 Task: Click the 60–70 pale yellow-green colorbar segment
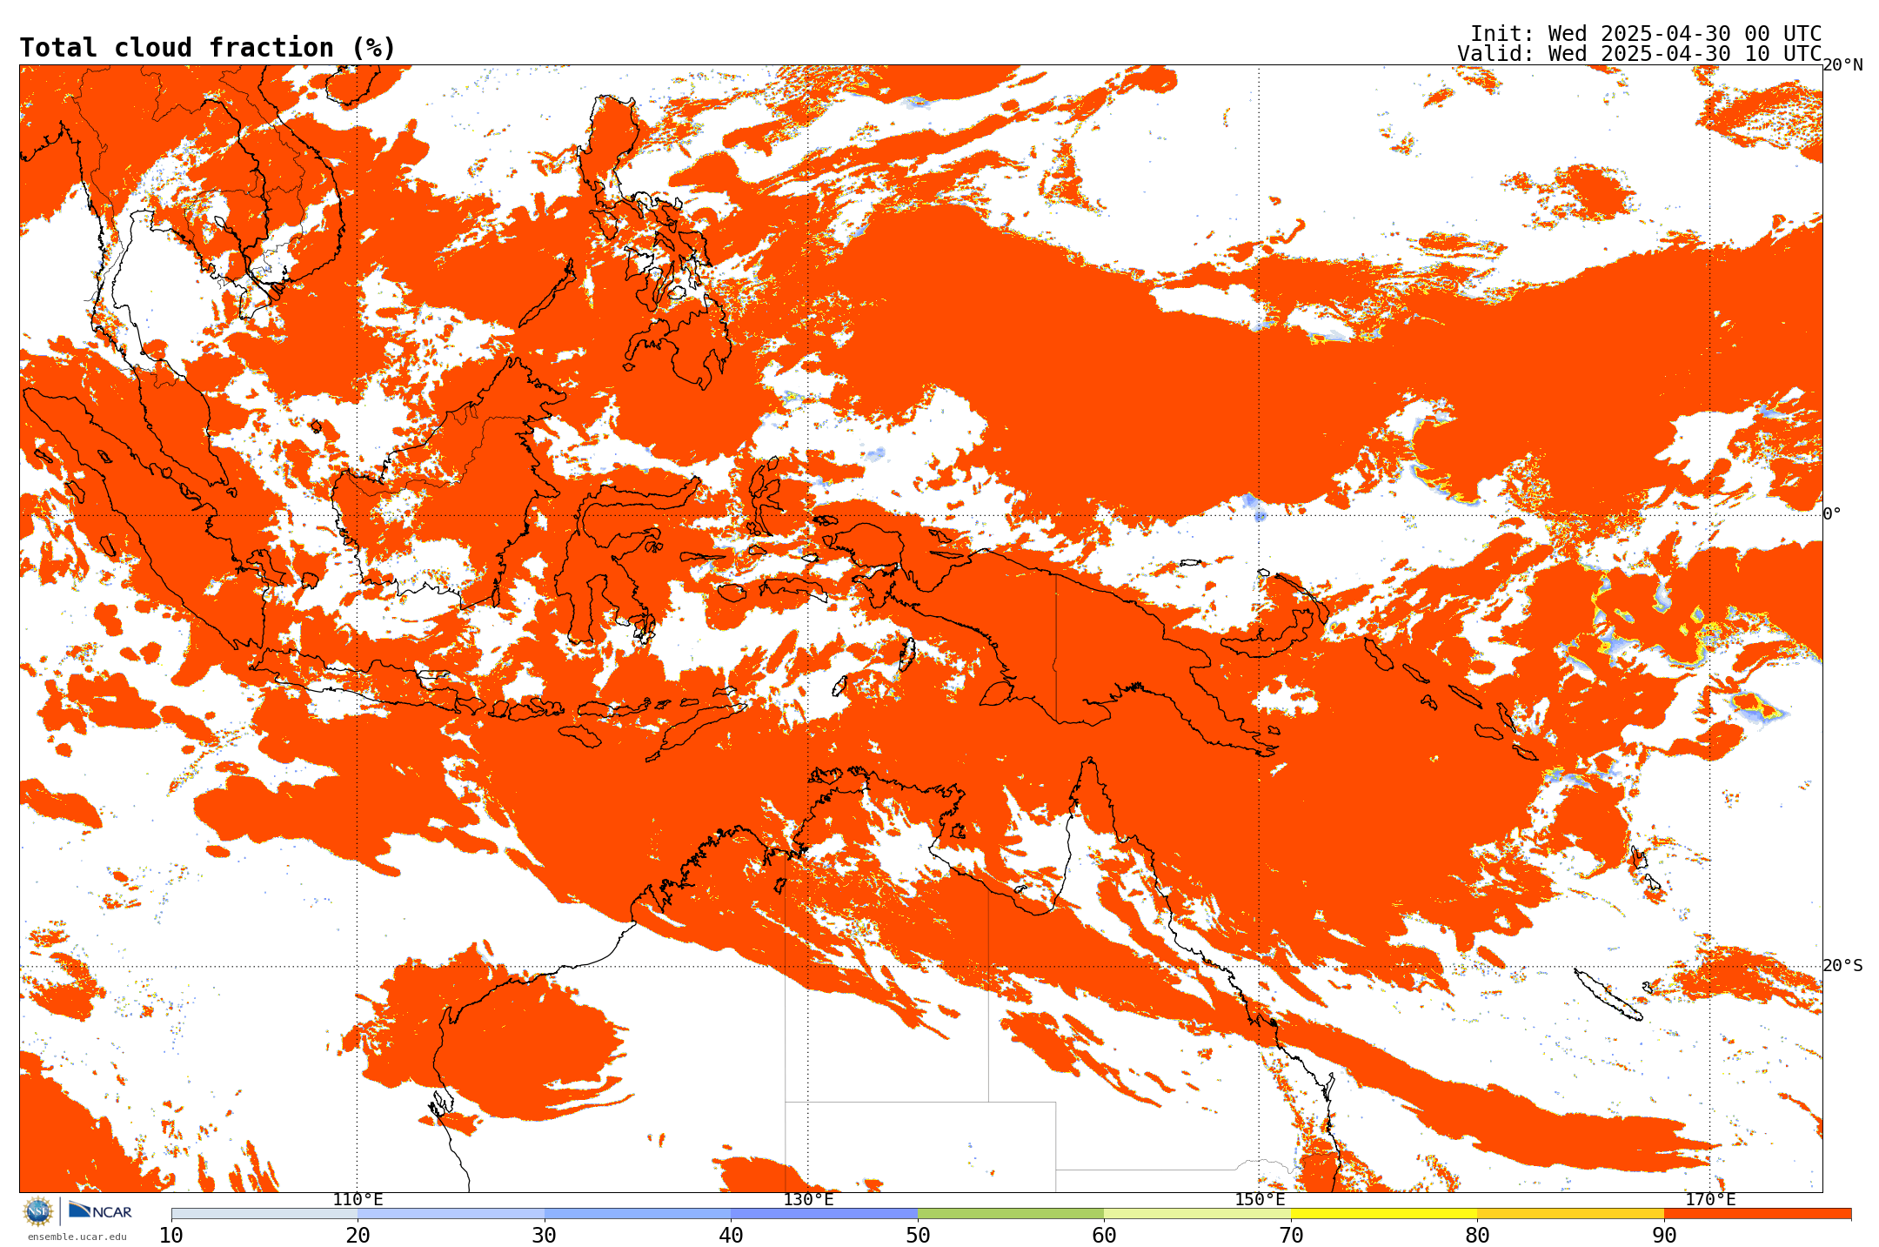click(x=1197, y=1214)
